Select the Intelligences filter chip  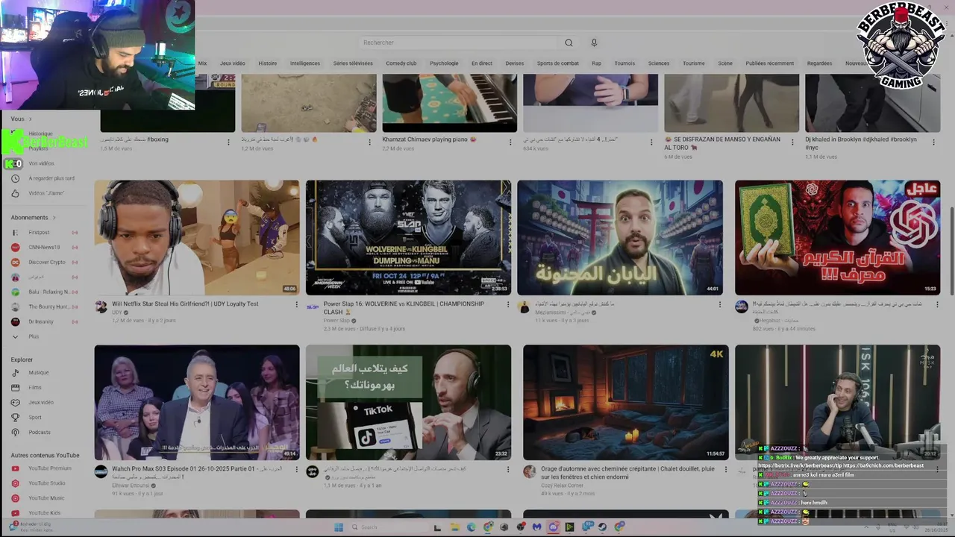305,63
